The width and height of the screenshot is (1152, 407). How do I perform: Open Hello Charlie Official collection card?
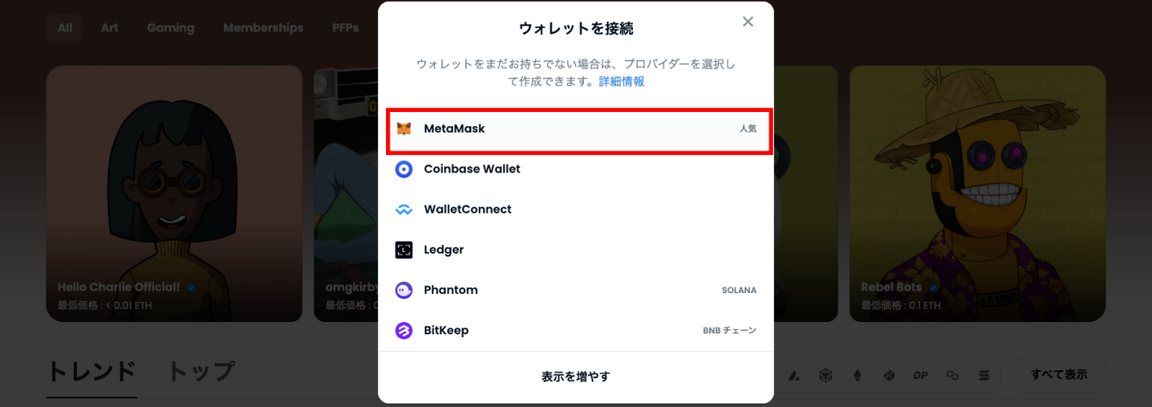[x=174, y=193]
